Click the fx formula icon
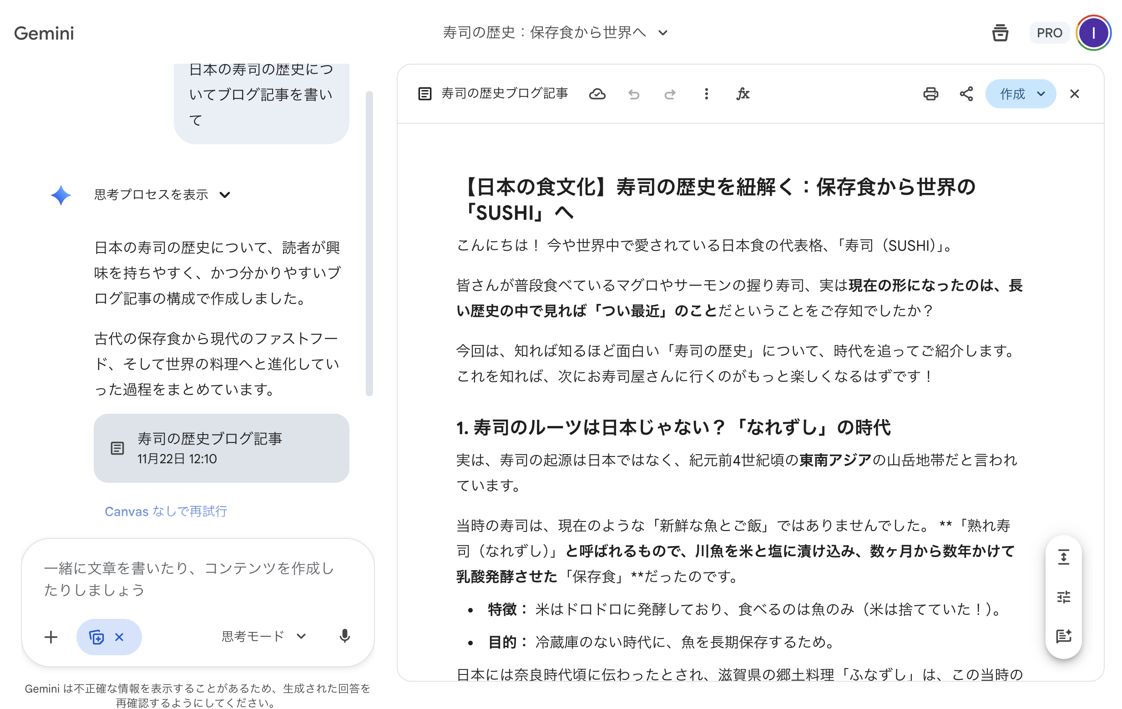The width and height of the screenshot is (1122, 709). click(x=743, y=94)
